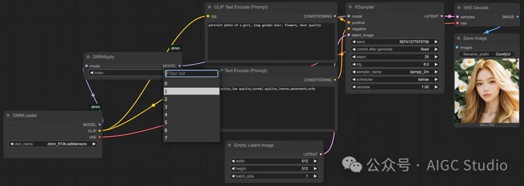This screenshot has width=524, height=186.
Task: Select index 1 in the filter list
Action: tap(192, 92)
